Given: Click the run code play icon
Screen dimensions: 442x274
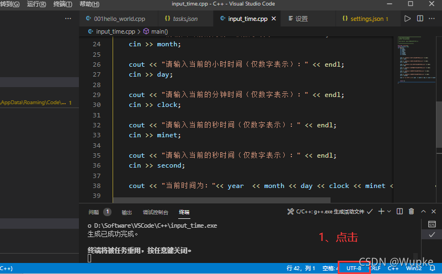Looking at the screenshot, I should point(407,19).
